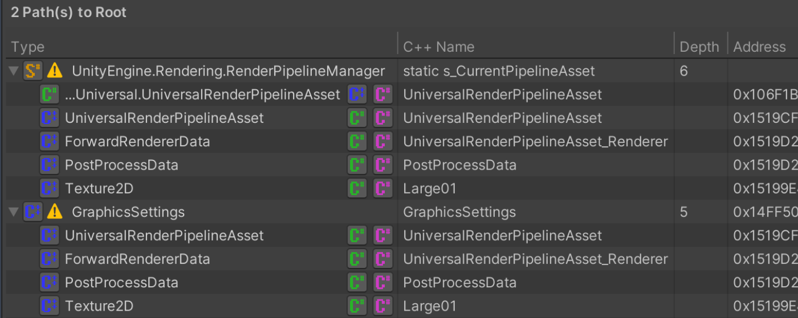Select ForwardRendererData under RenderPipelineManager
The height and width of the screenshot is (318, 798).
137,142
